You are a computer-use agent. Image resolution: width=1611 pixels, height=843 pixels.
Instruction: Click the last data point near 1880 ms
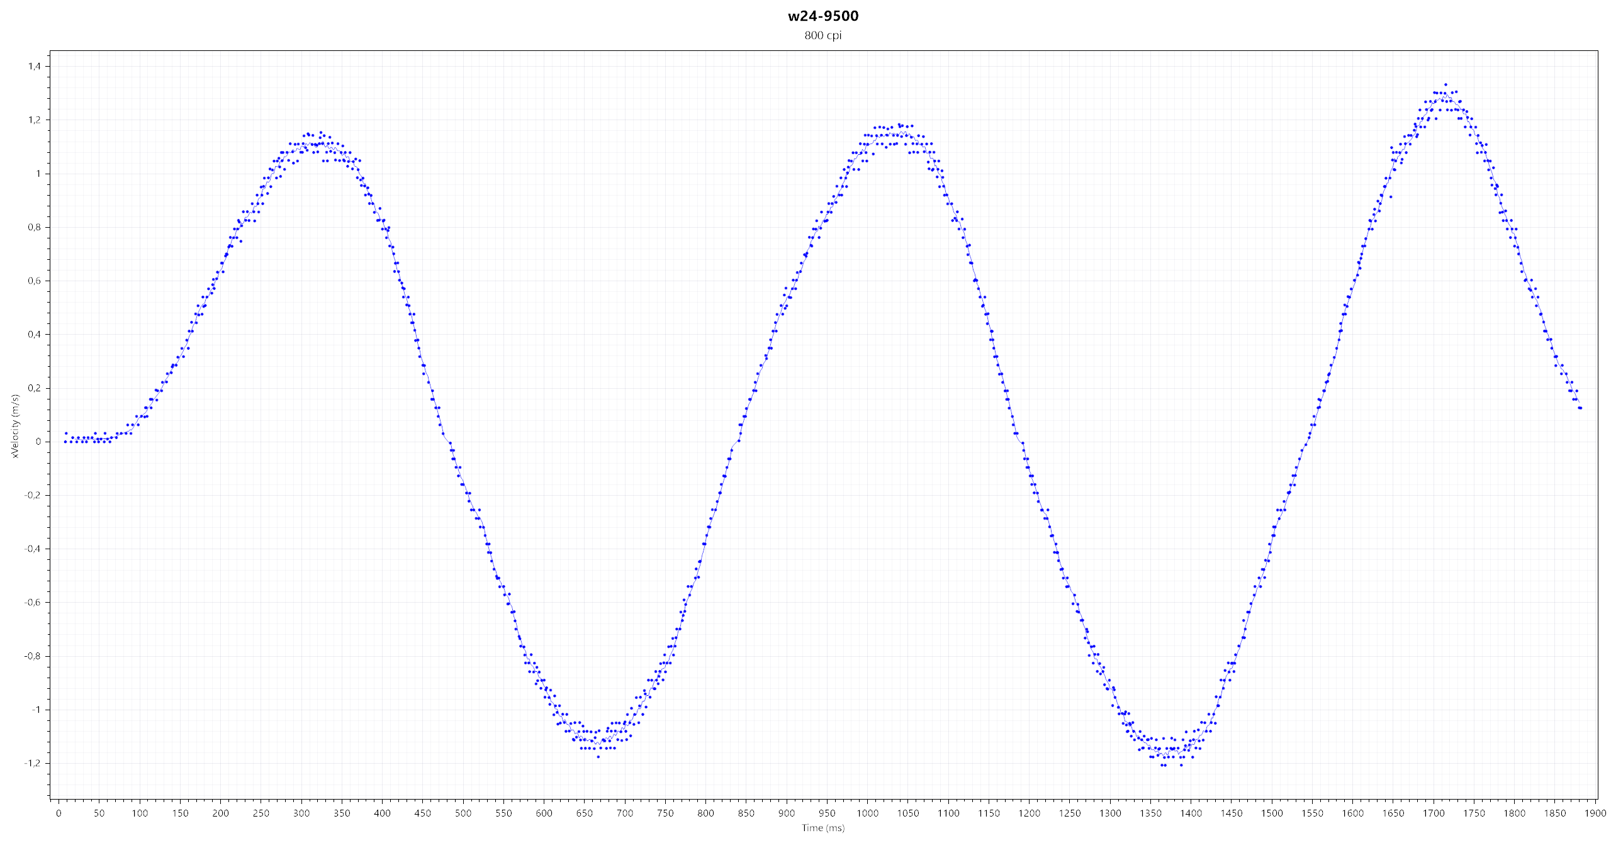click(x=1580, y=408)
